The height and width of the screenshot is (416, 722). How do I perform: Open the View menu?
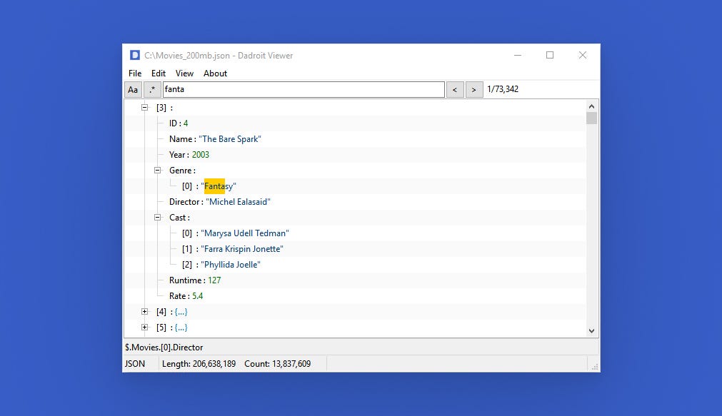(x=184, y=73)
